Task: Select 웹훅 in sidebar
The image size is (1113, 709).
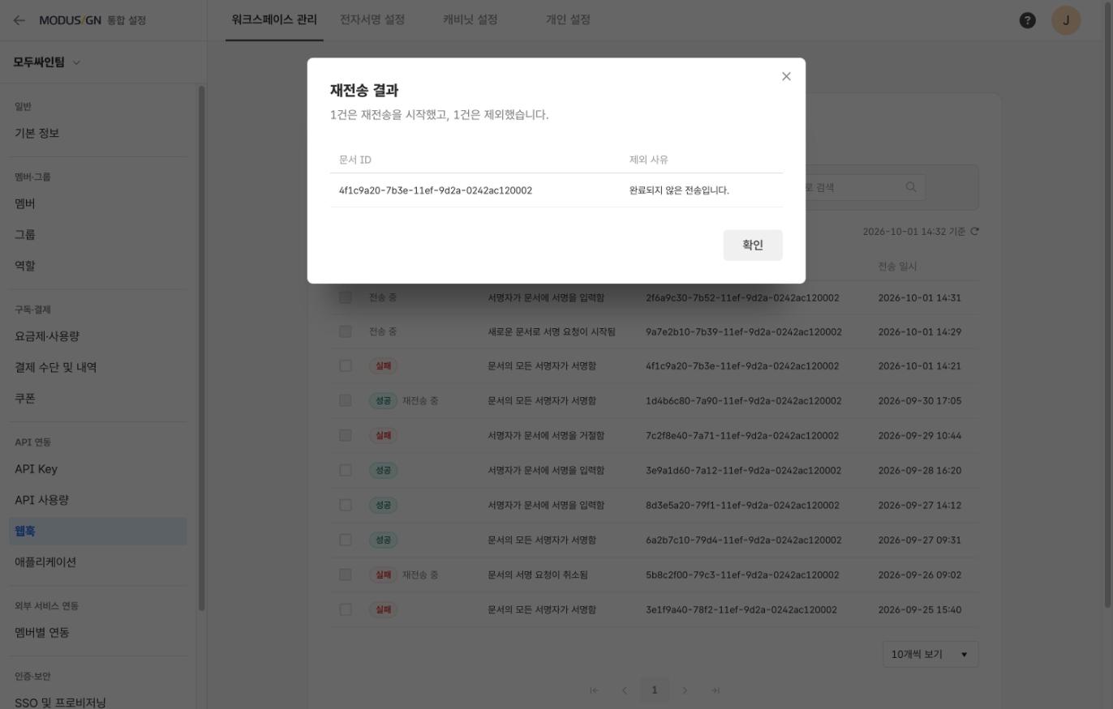Action: coord(98,531)
